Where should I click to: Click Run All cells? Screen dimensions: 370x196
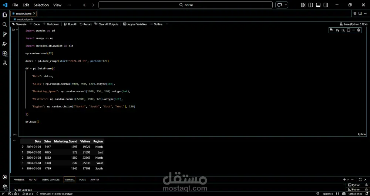tap(70, 24)
